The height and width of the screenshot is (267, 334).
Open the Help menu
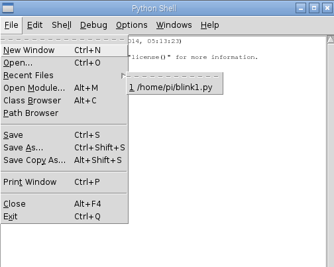coord(209,25)
